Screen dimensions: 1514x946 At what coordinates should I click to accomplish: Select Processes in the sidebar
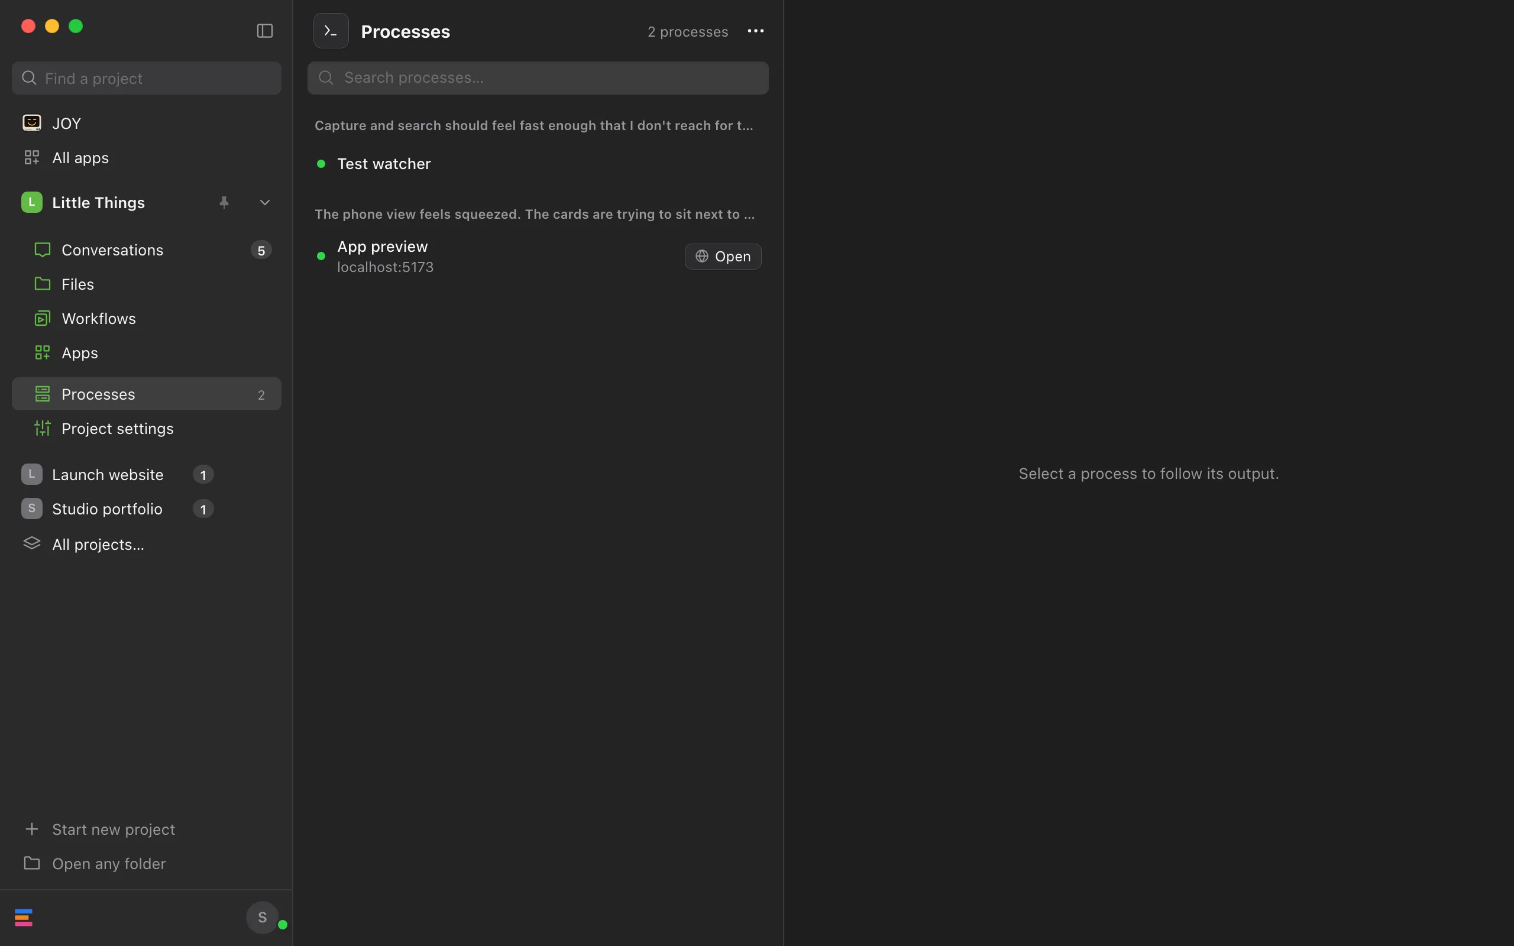[147, 394]
